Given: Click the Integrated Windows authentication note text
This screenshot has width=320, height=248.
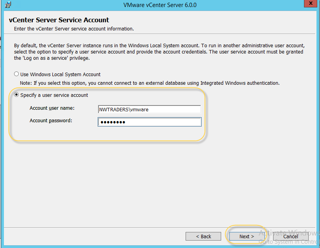Looking at the screenshot, I should (150, 83).
